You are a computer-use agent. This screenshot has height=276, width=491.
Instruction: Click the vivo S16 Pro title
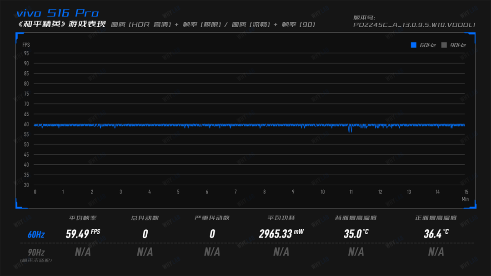pyautogui.click(x=58, y=13)
